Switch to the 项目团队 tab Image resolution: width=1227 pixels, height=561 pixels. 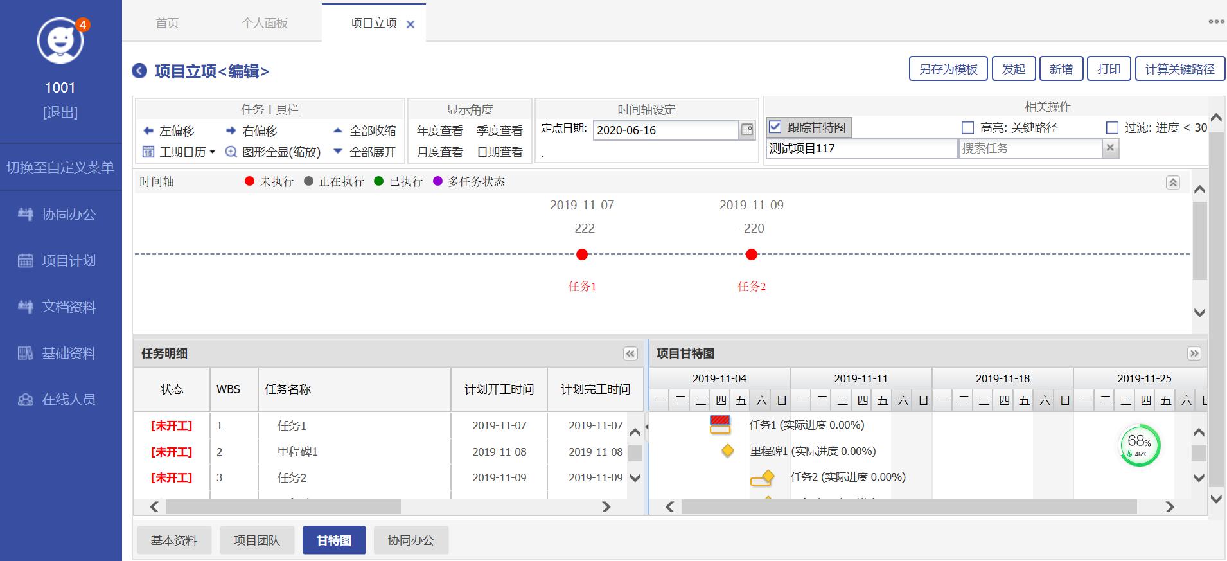256,540
